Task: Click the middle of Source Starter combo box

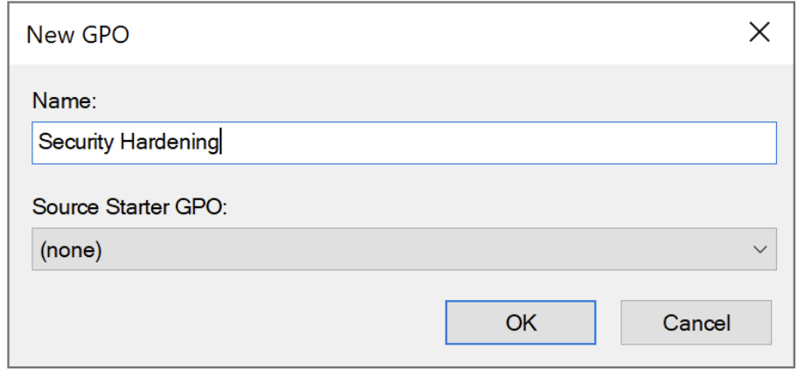Action: point(403,250)
